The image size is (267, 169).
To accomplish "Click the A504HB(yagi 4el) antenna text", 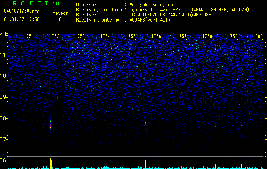I will (x=150, y=20).
